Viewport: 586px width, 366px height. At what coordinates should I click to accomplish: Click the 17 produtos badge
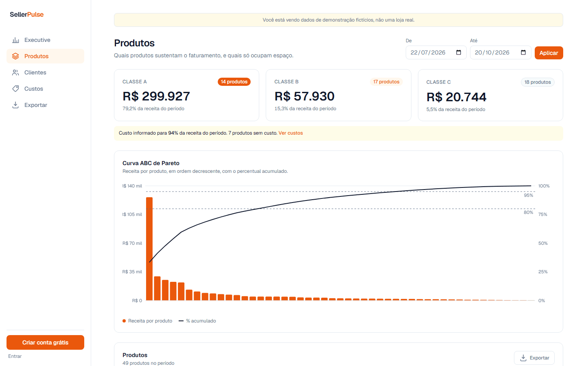(x=386, y=82)
